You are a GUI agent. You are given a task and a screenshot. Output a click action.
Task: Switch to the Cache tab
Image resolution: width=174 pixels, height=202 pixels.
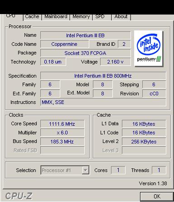pos(32,17)
